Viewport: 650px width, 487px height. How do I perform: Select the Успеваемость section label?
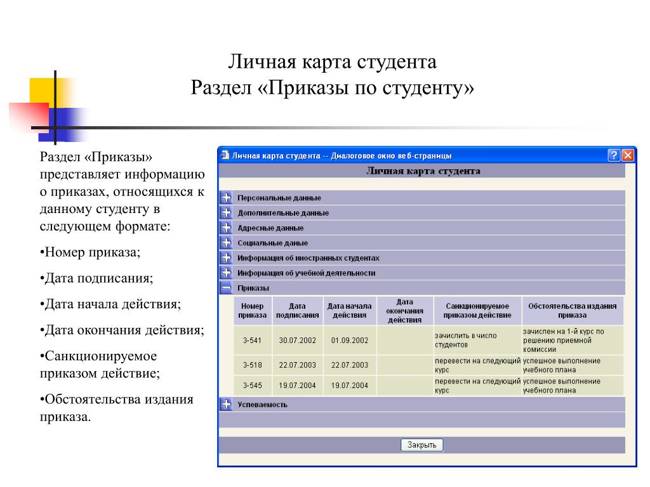262,405
